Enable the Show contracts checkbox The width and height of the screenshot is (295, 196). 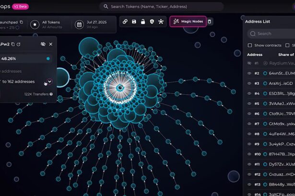(x=249, y=45)
